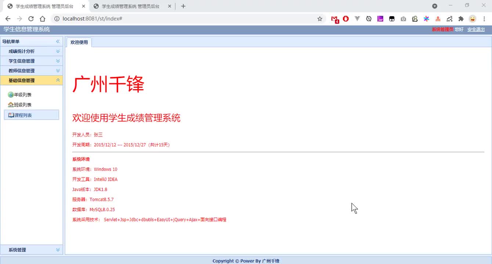Open the camera screenshot extension icon
The height and width of the screenshot is (264, 492).
point(404,19)
